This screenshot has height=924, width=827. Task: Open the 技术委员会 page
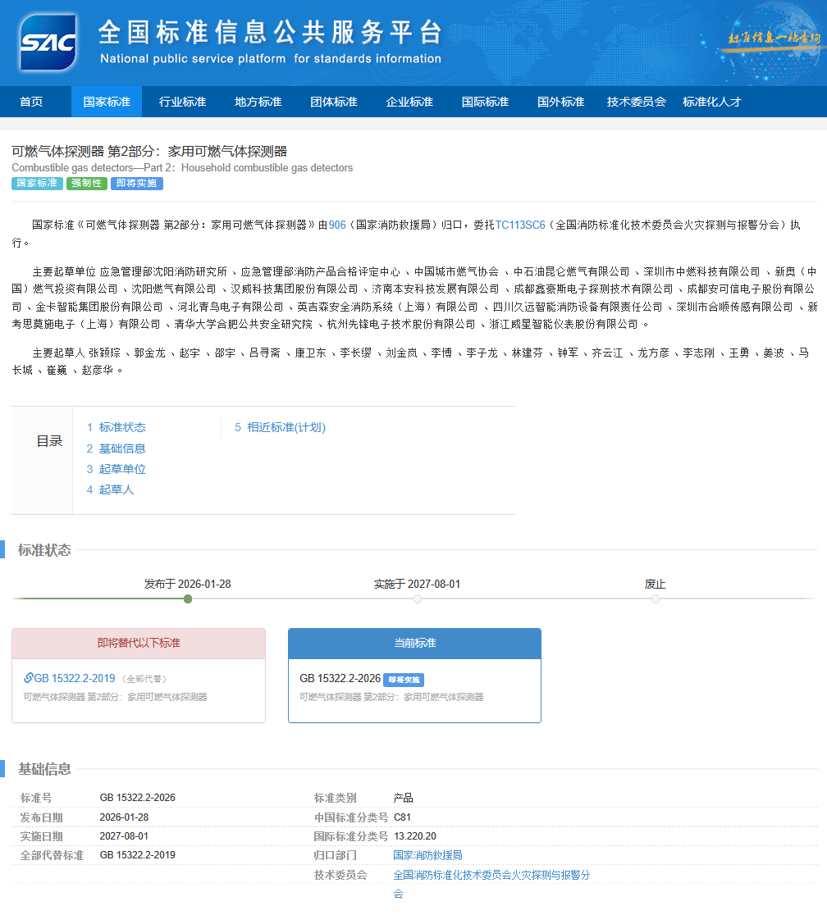pos(636,102)
